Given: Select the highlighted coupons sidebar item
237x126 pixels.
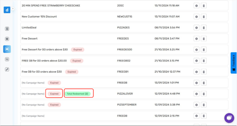Looking at the screenshot, I should pyautogui.click(x=7, y=49).
